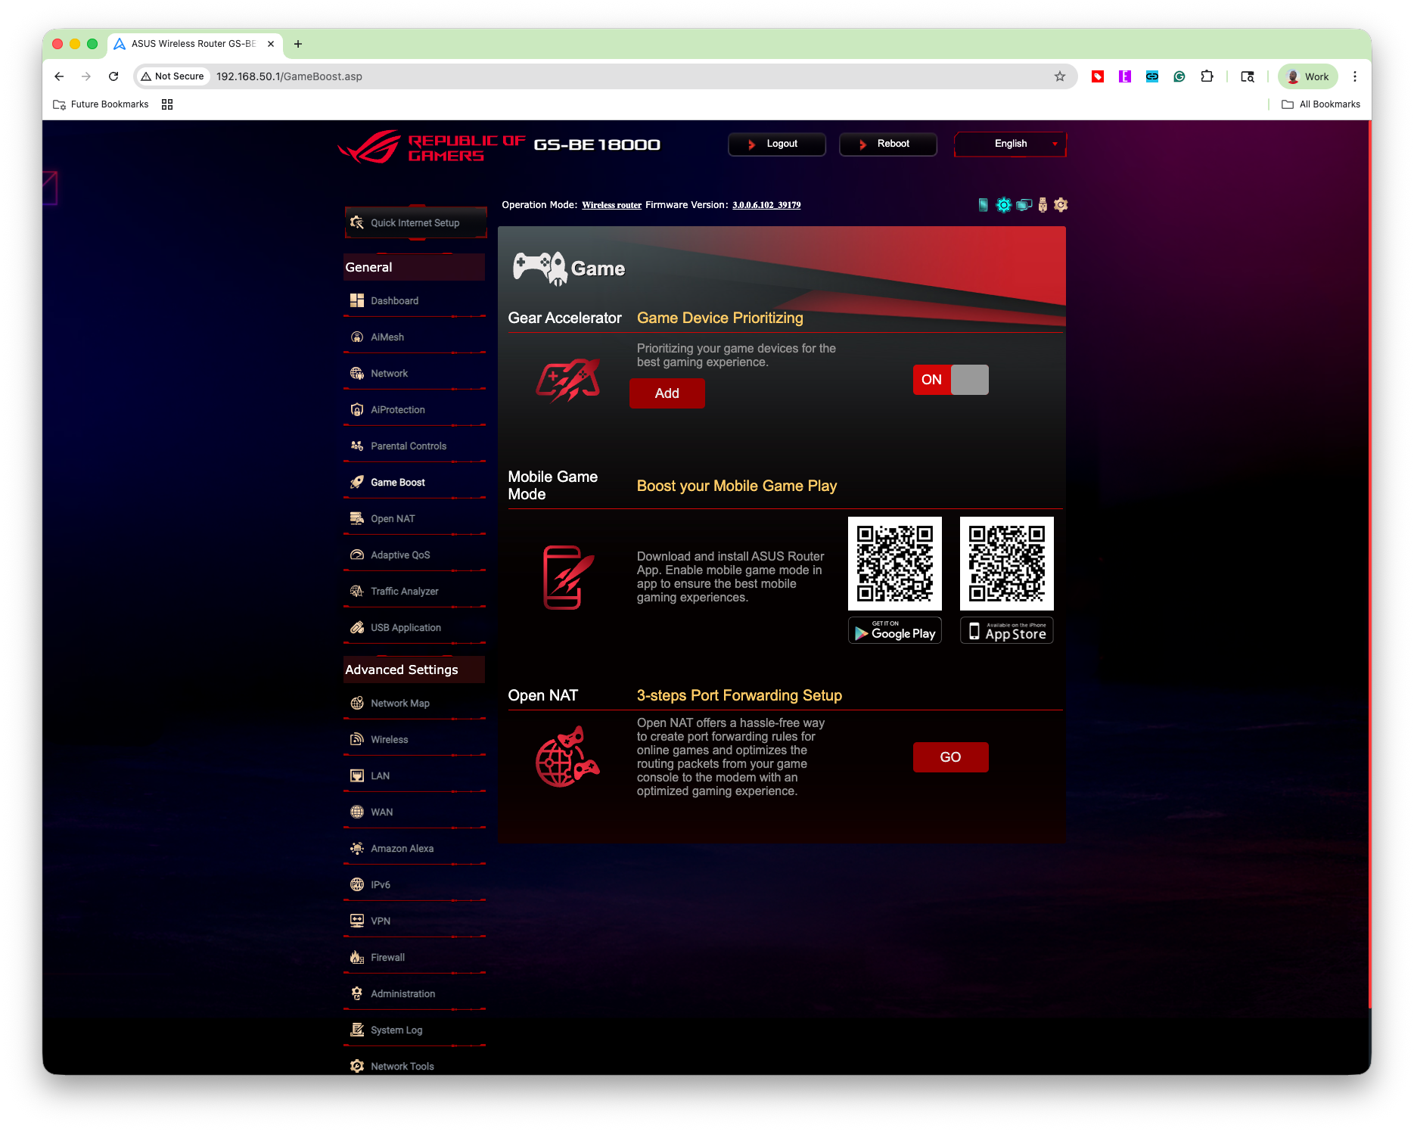Turn off Gear Accelerator
1414x1131 pixels.
[x=971, y=380]
